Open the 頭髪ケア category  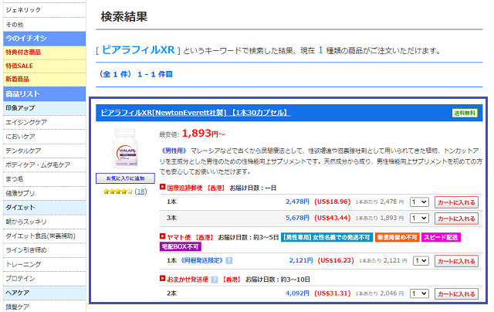[x=45, y=307]
